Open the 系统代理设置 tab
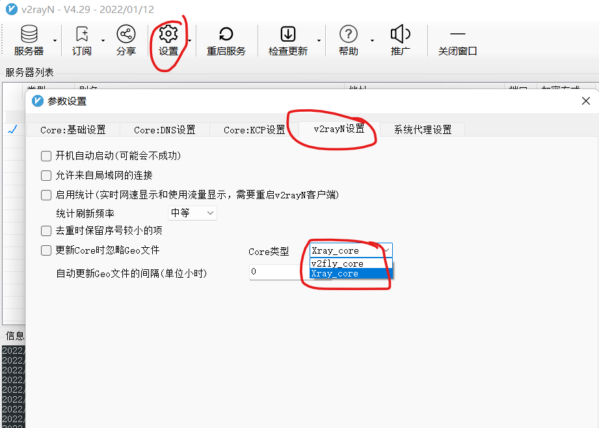 pyautogui.click(x=423, y=130)
